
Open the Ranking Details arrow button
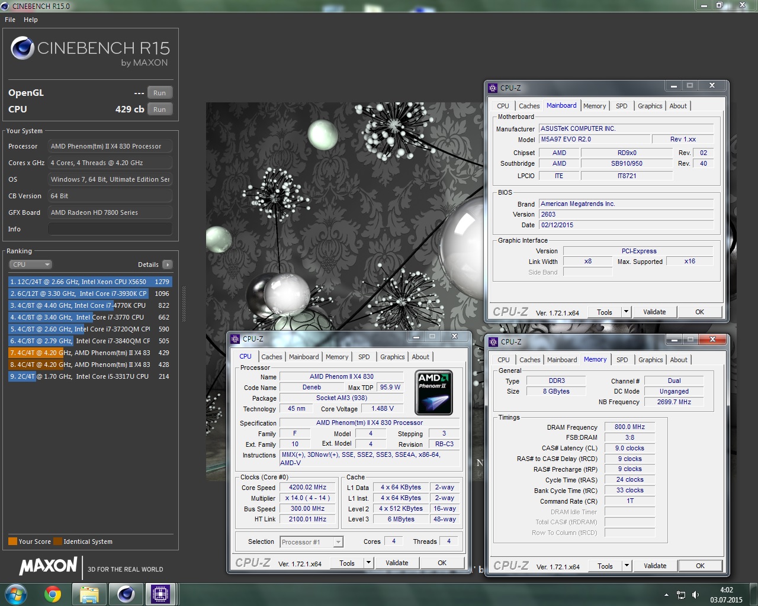point(168,265)
